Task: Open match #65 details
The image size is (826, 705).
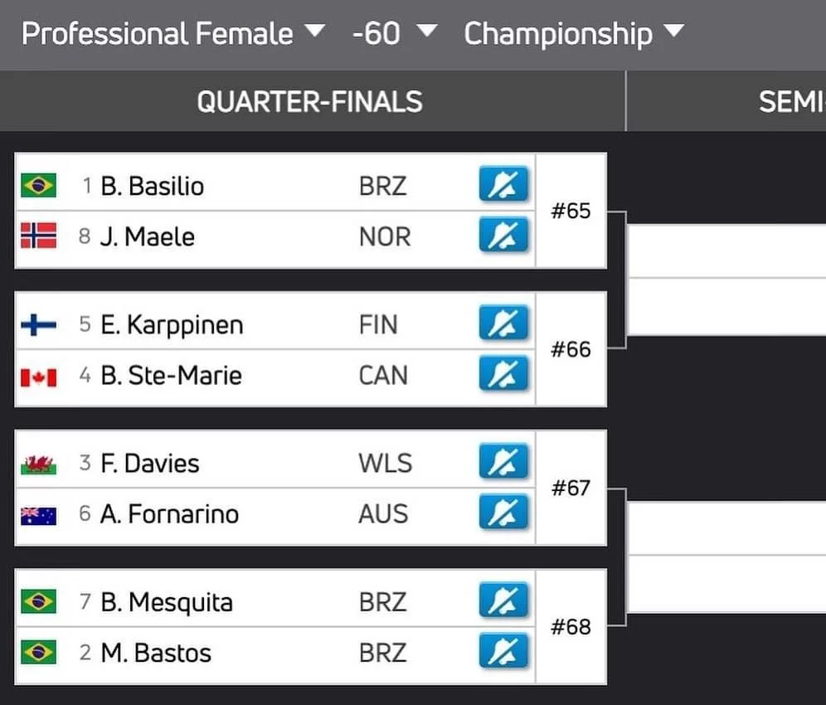Action: pos(571,211)
